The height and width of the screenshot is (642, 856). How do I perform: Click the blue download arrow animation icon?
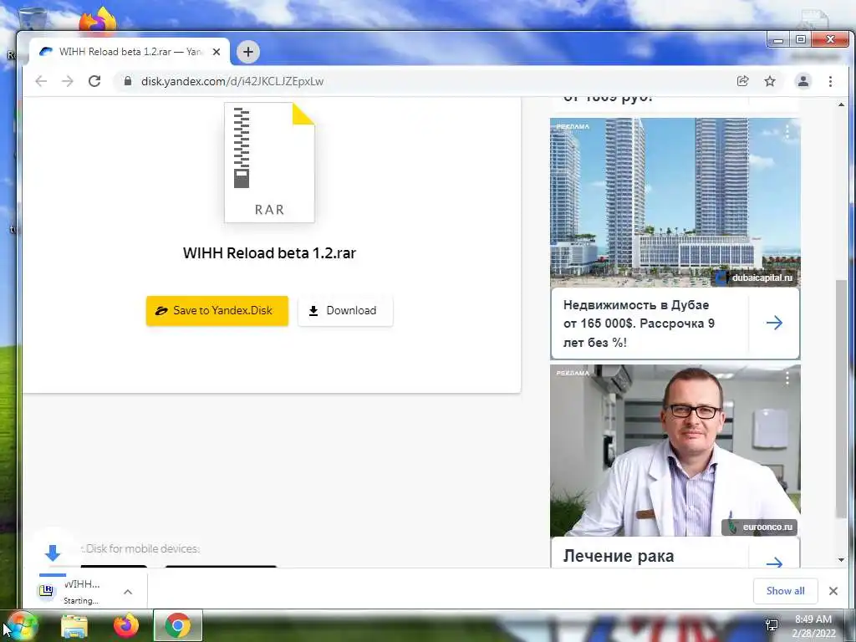click(x=53, y=553)
